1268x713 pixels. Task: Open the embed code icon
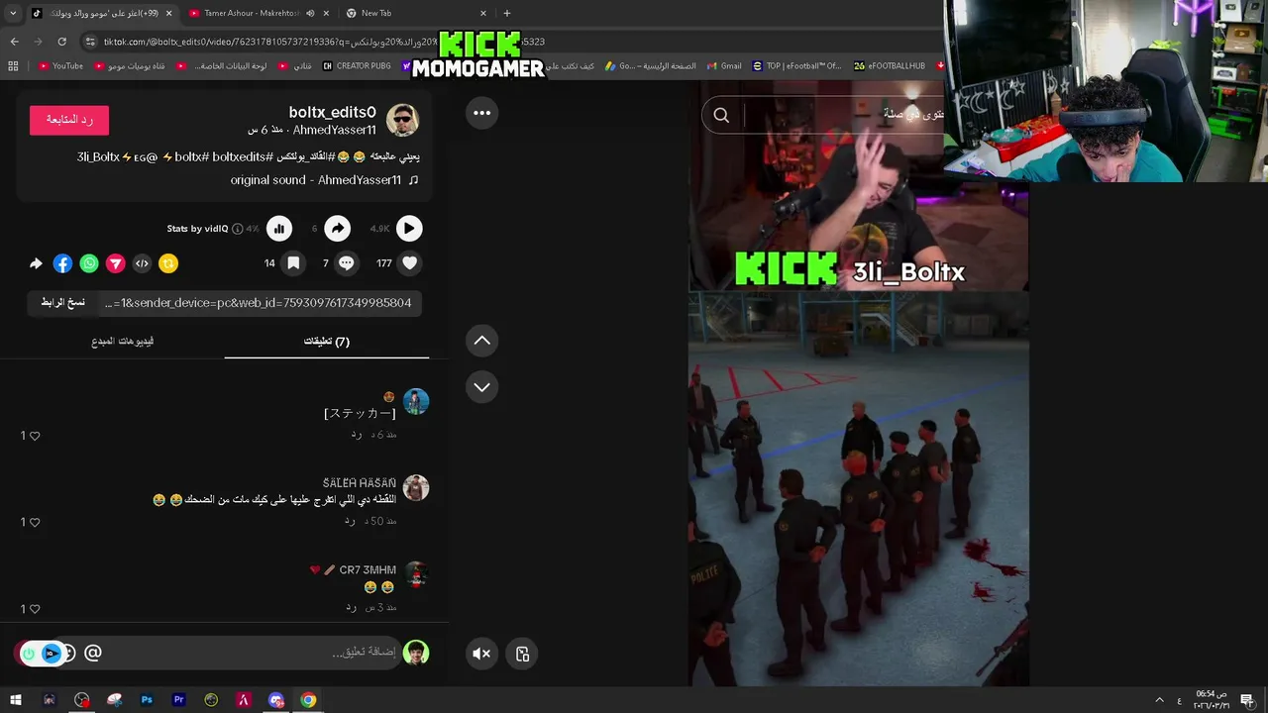142,263
